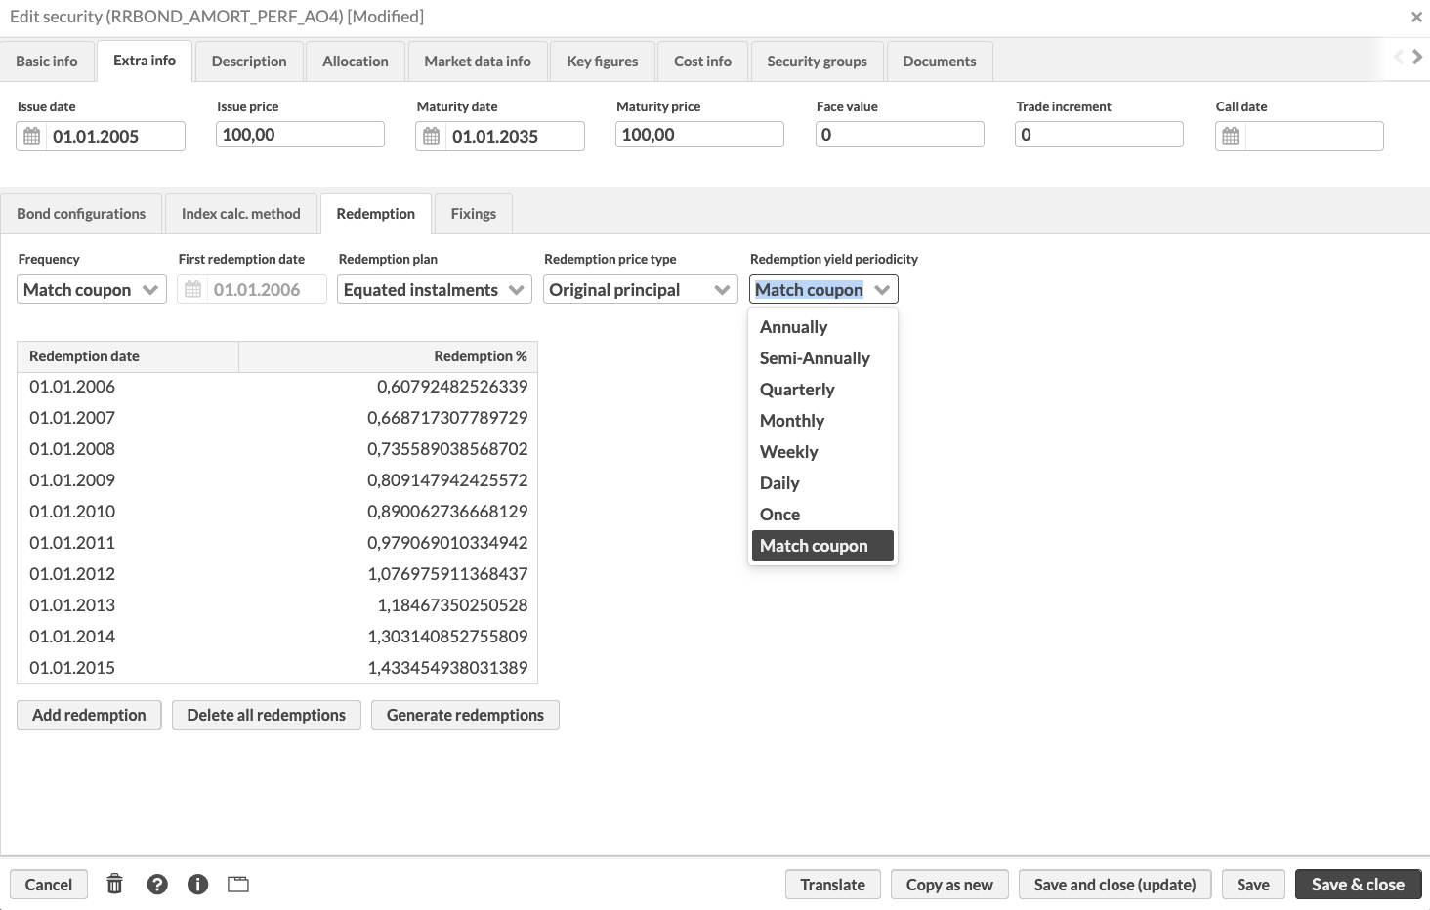Click the Maturity date text field
The height and width of the screenshot is (910, 1430).
click(x=515, y=136)
